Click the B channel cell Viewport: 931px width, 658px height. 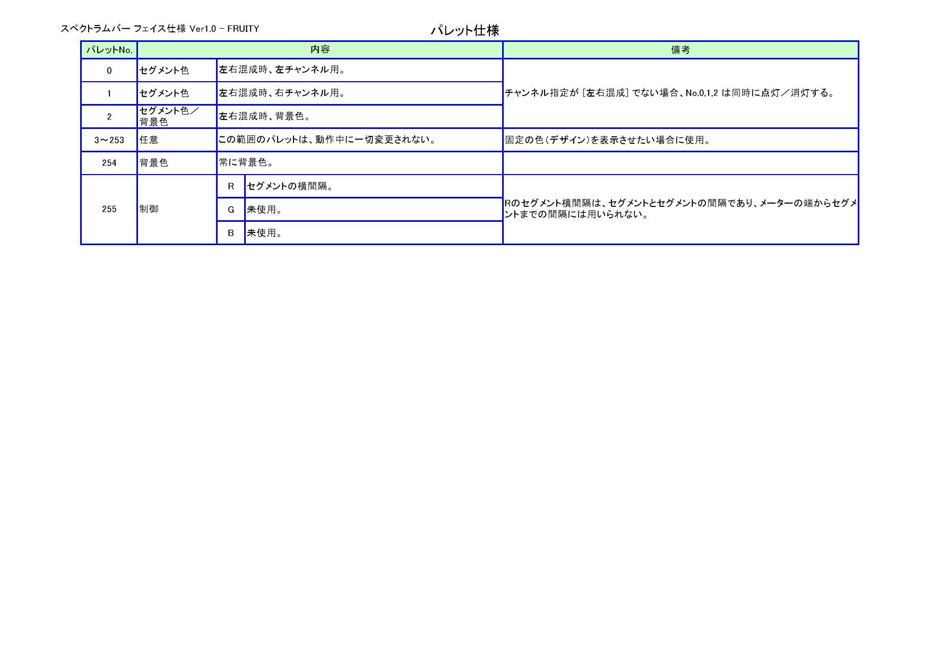pyautogui.click(x=231, y=233)
